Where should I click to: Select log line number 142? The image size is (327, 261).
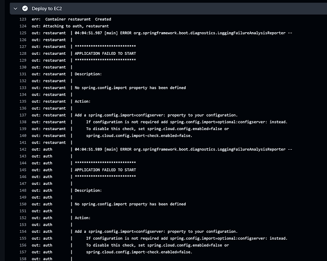pyautogui.click(x=23, y=149)
